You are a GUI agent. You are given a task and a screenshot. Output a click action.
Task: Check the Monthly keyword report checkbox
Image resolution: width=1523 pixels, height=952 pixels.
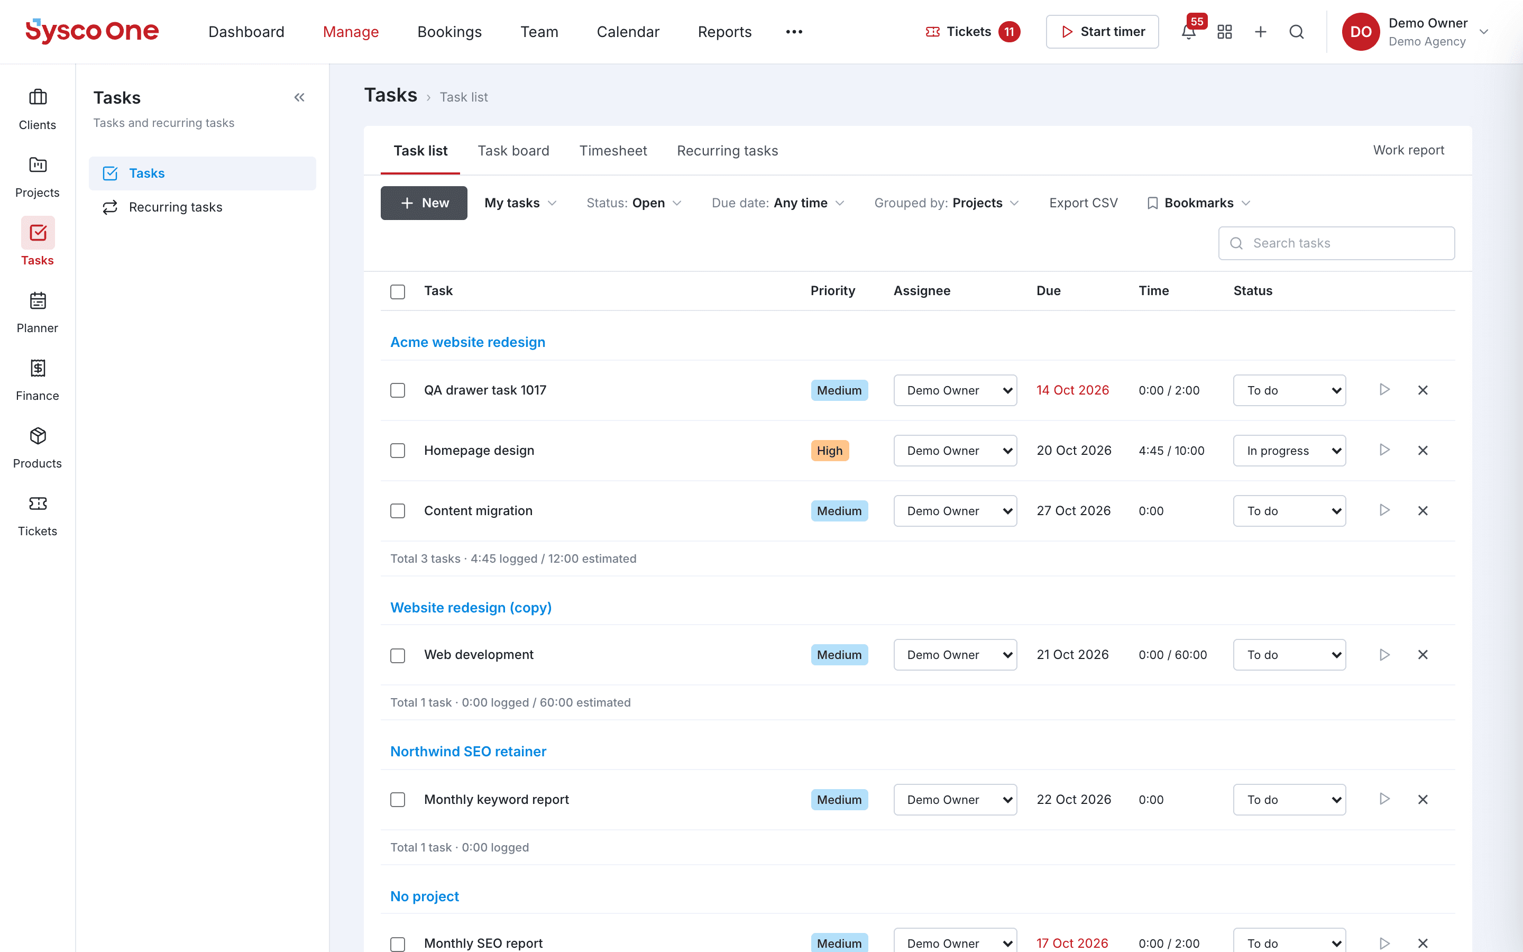pos(397,800)
